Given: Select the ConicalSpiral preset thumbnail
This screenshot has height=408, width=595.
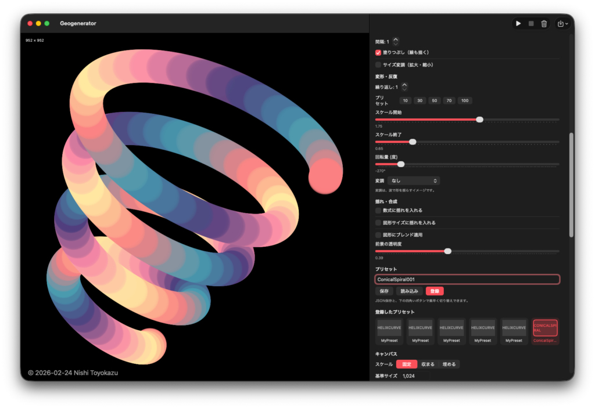Looking at the screenshot, I should (545, 331).
